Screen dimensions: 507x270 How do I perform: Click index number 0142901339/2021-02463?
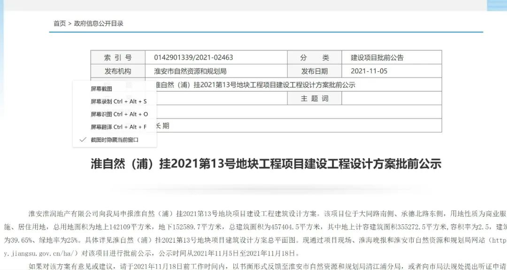coord(194,58)
